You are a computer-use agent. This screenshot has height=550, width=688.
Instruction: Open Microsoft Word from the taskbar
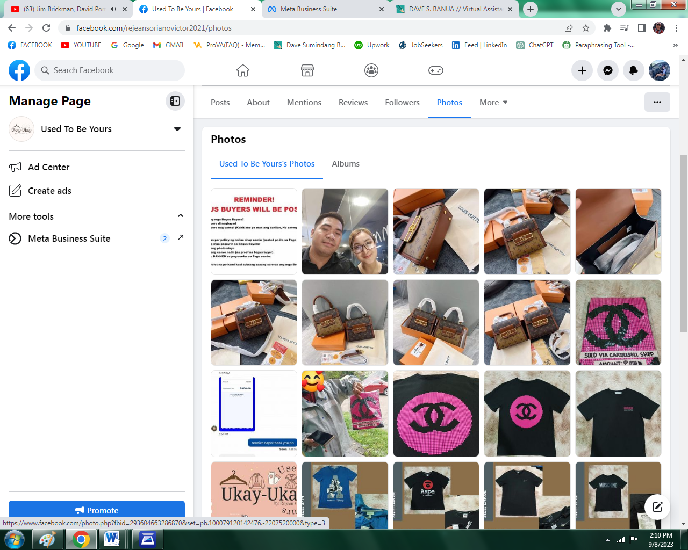(112, 539)
